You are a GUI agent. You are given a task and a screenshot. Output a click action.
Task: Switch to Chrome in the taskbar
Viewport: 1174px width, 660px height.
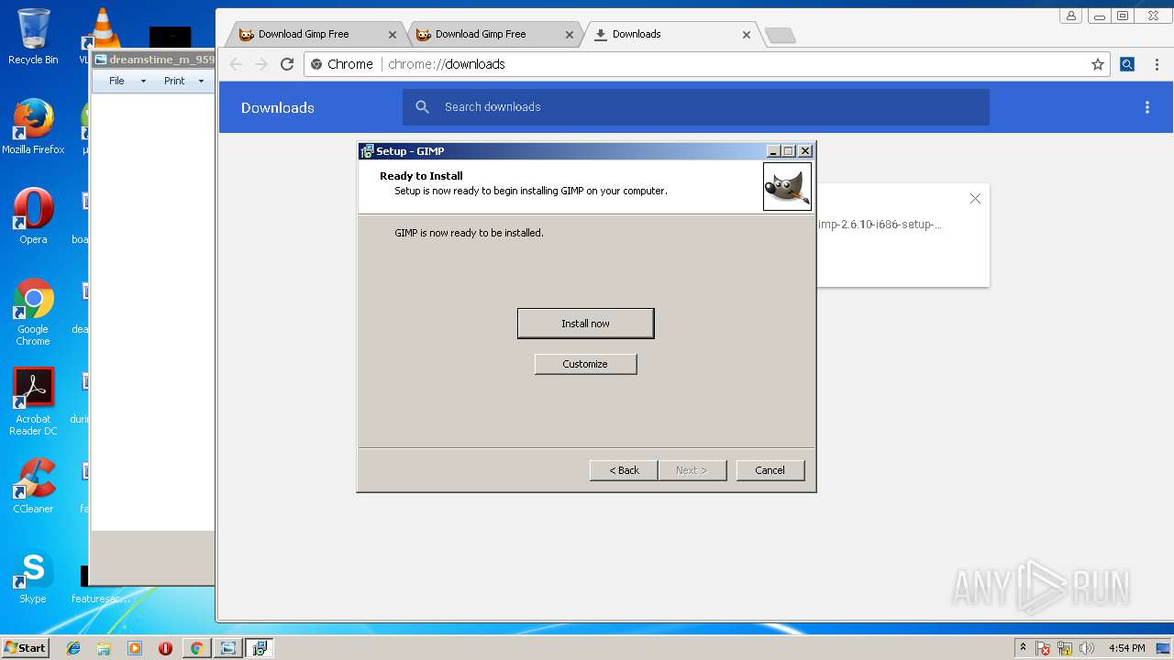tap(196, 648)
